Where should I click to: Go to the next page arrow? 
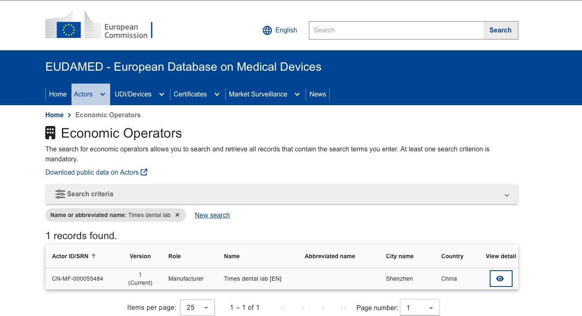tap(323, 308)
